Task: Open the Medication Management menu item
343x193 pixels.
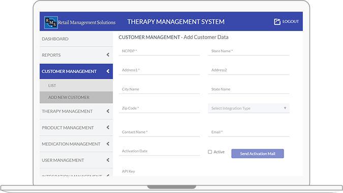Action: click(x=76, y=144)
